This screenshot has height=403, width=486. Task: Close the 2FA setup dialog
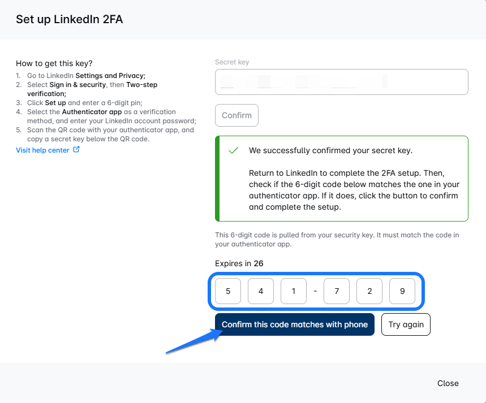tap(448, 383)
